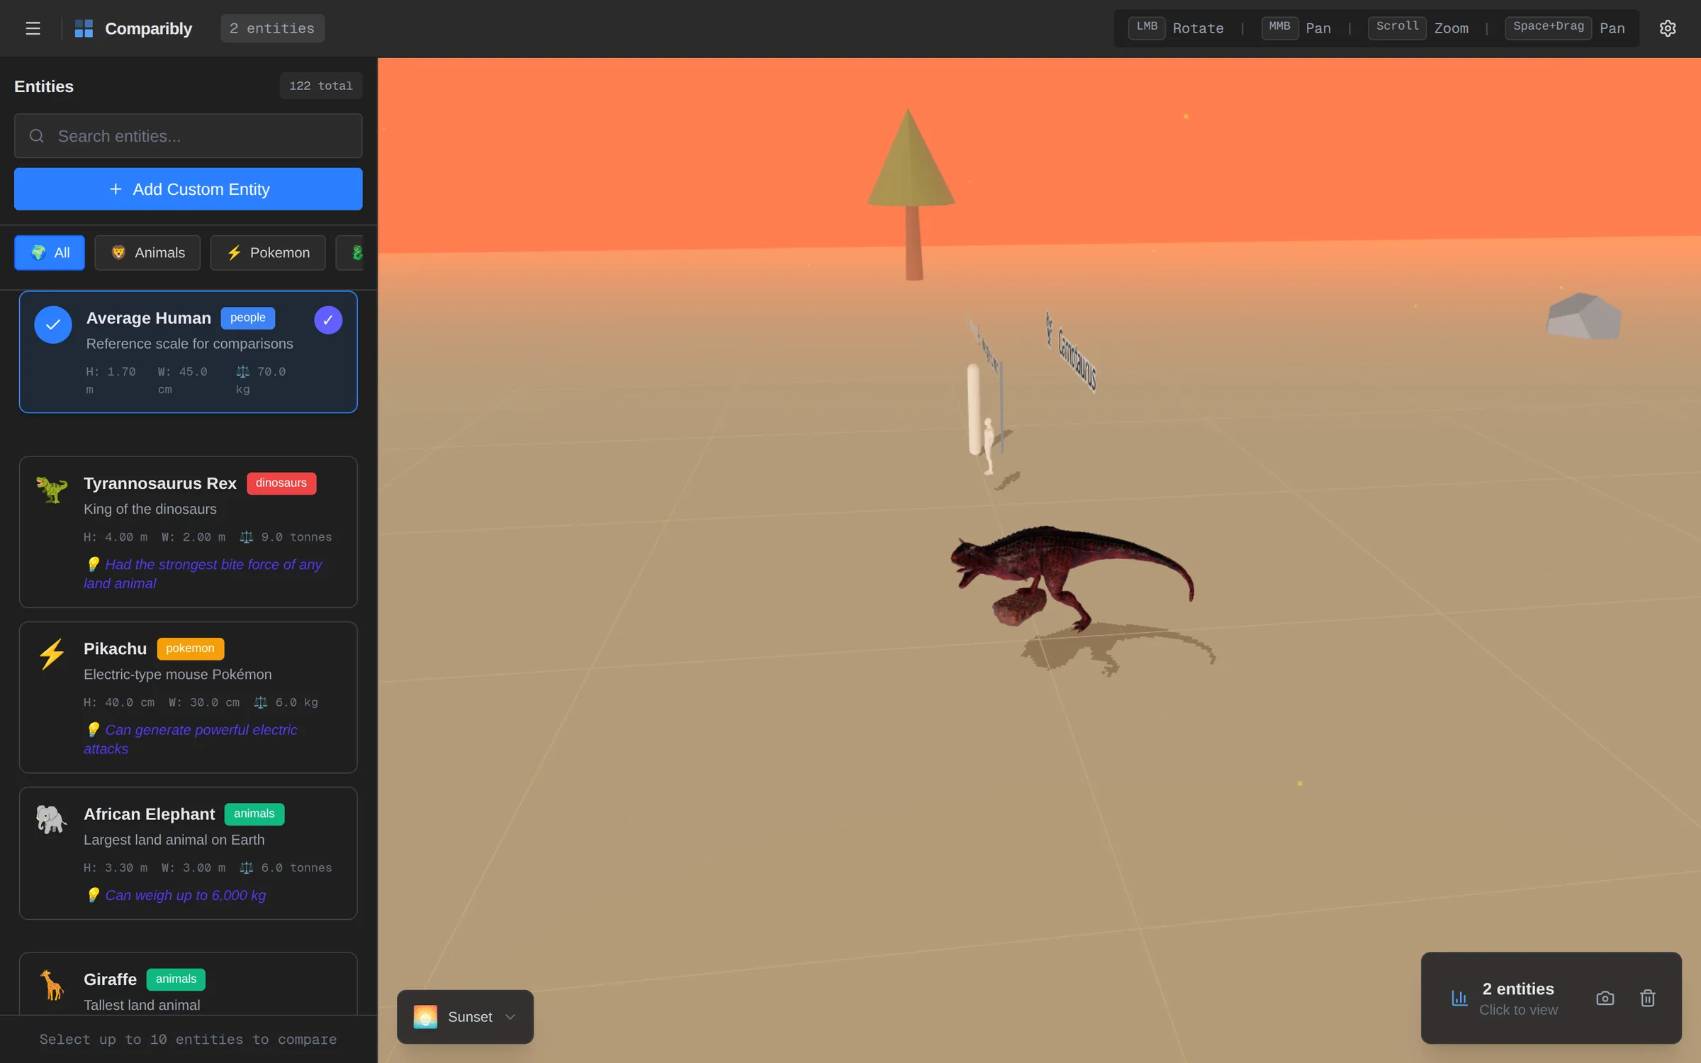
Task: Click the sunset thumbnail icon
Action: click(x=425, y=1016)
